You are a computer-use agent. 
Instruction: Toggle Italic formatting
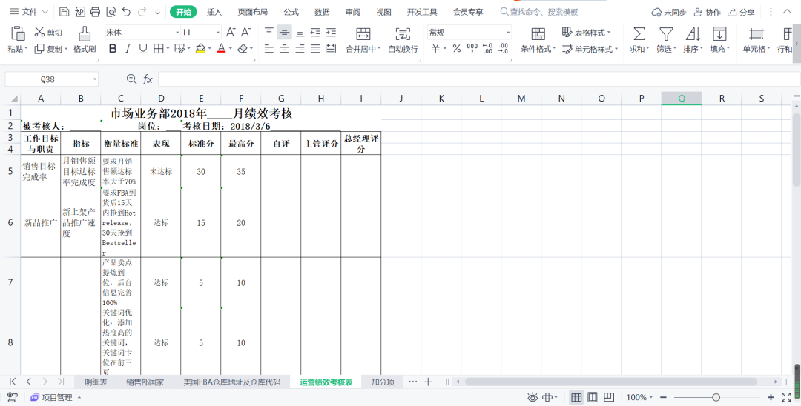(x=128, y=48)
